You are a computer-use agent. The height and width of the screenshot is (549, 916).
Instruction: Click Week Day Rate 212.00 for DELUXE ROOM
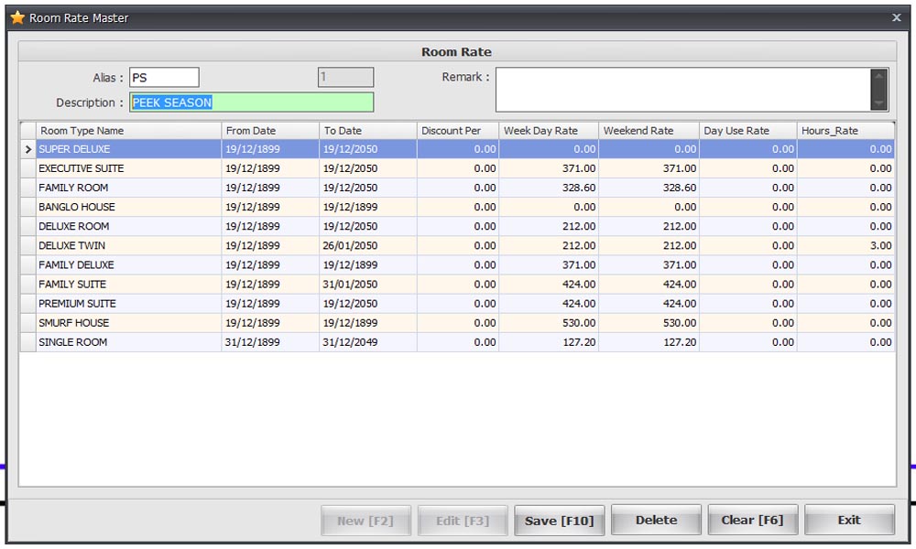pyautogui.click(x=549, y=226)
